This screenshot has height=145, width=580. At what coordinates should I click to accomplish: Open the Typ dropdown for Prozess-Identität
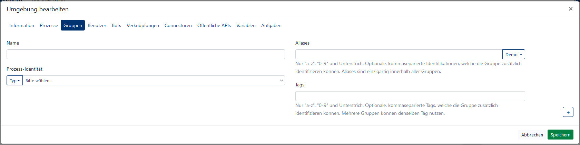[14, 81]
